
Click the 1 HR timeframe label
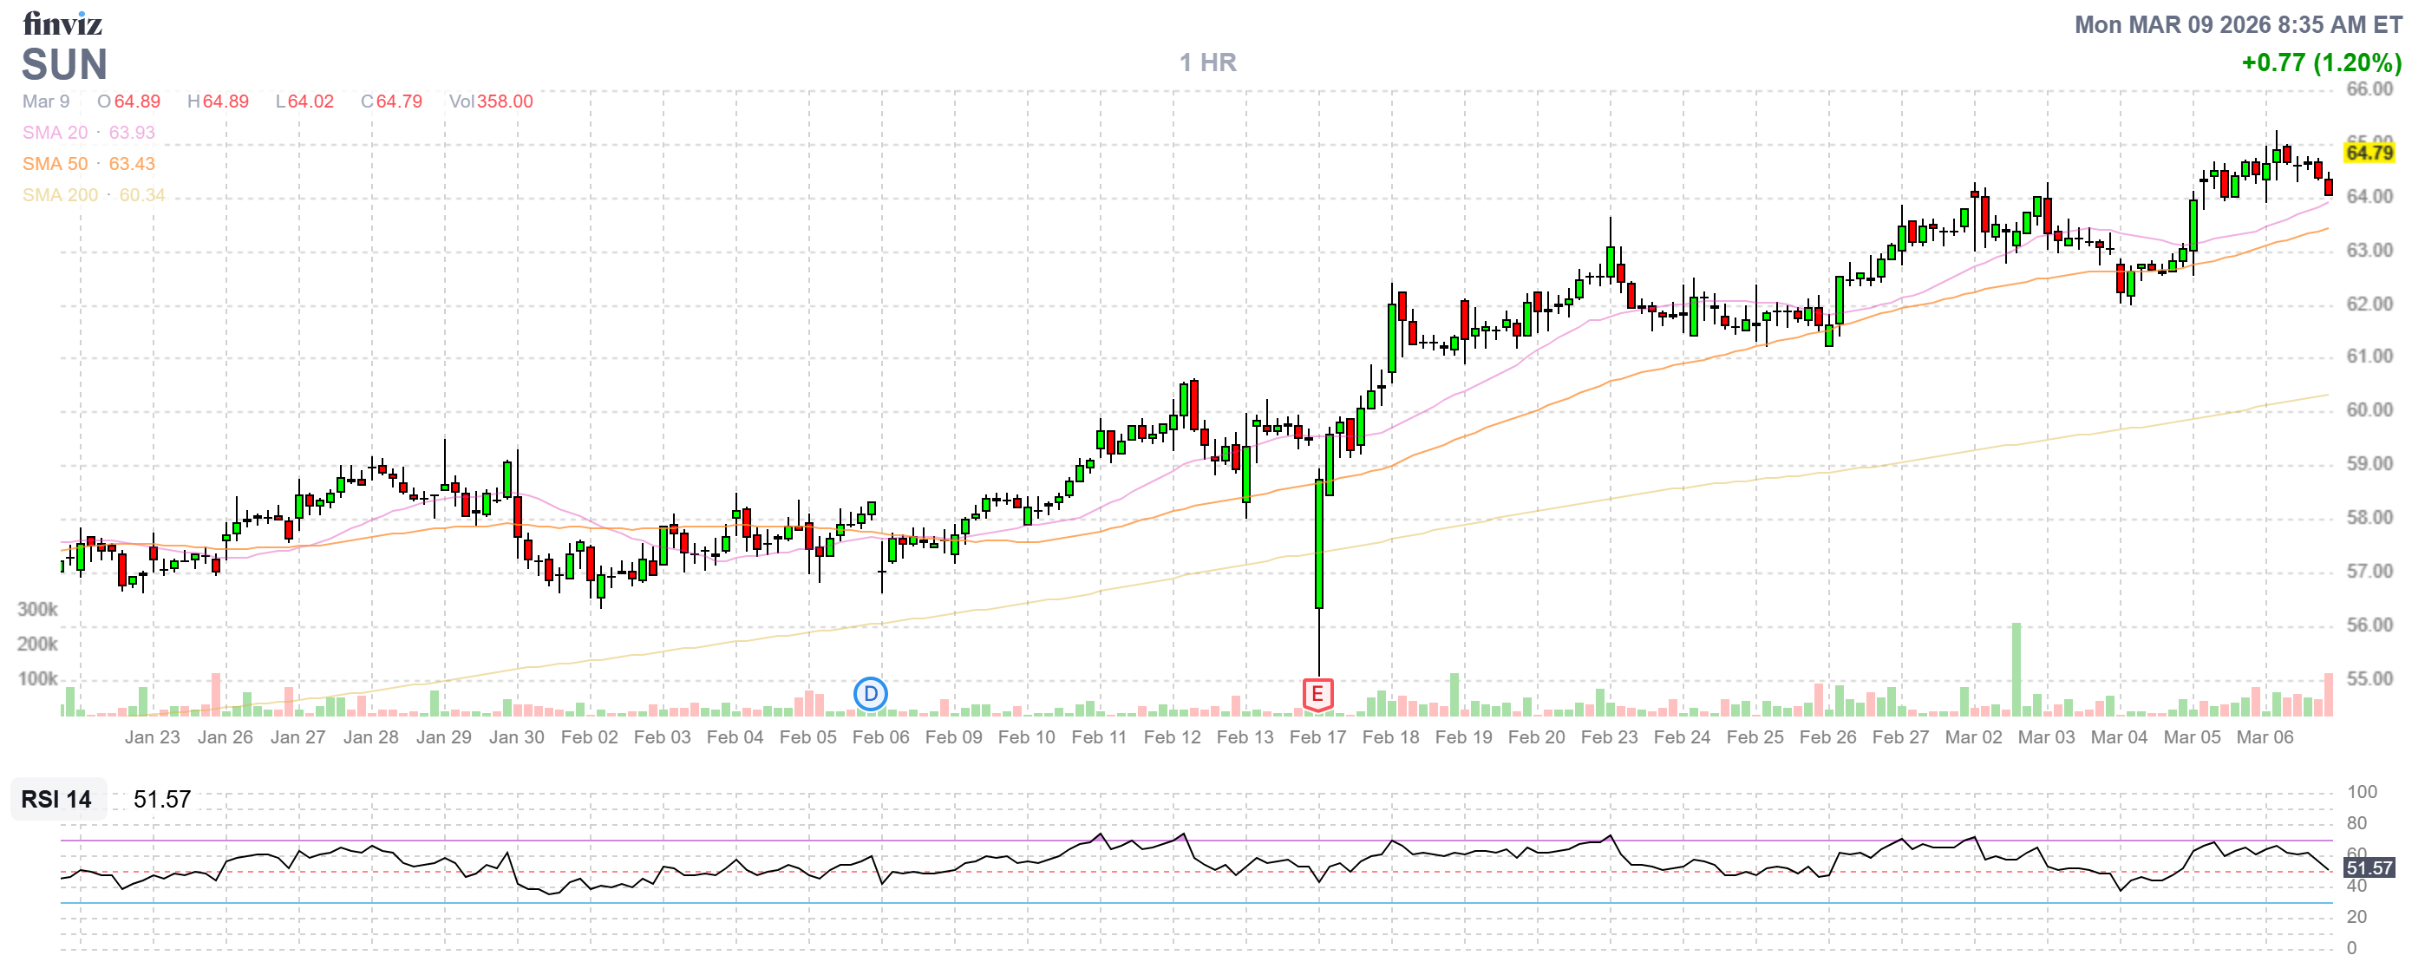click(x=1208, y=62)
